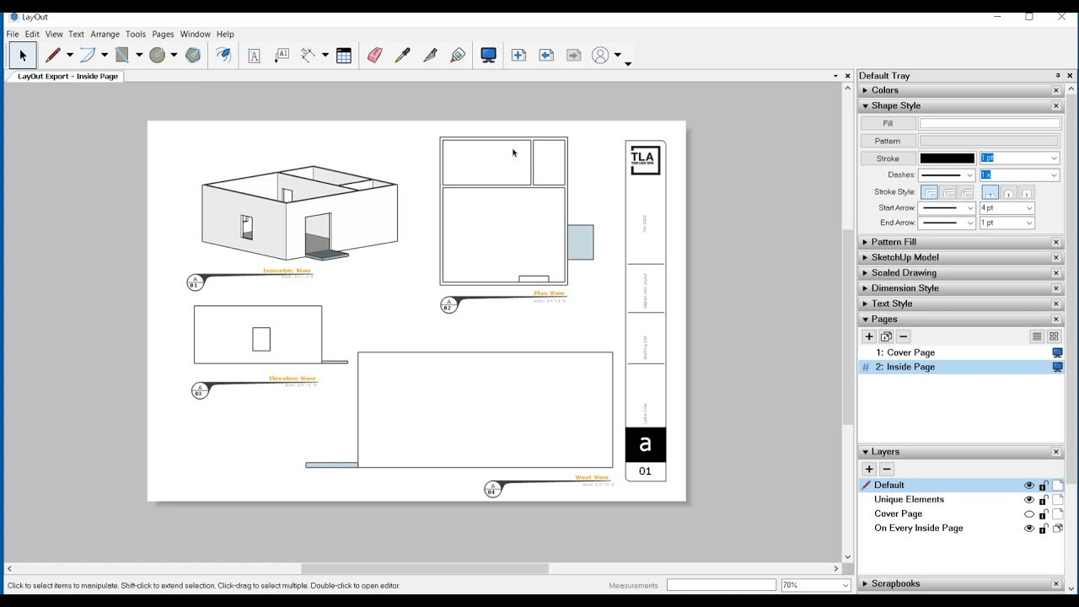Select the Polygon shape tool
The image size is (1079, 607).
pos(193,56)
